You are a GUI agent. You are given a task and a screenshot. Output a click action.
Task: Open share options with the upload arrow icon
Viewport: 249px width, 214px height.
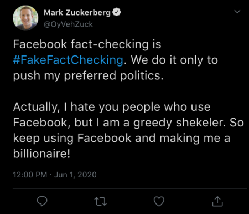click(x=217, y=201)
